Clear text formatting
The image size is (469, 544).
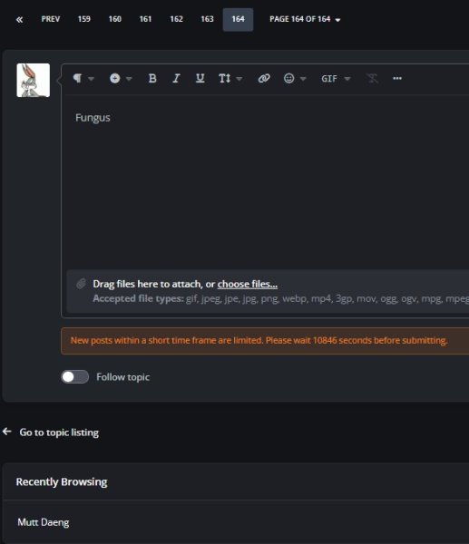click(x=372, y=78)
